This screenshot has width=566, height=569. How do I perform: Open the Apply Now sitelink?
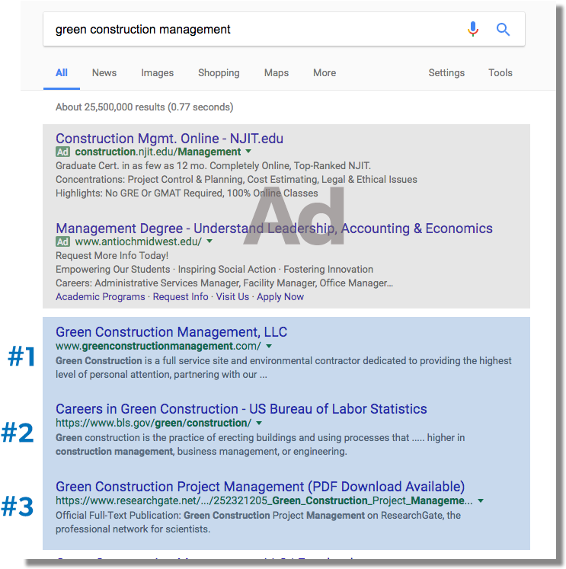pos(280,297)
